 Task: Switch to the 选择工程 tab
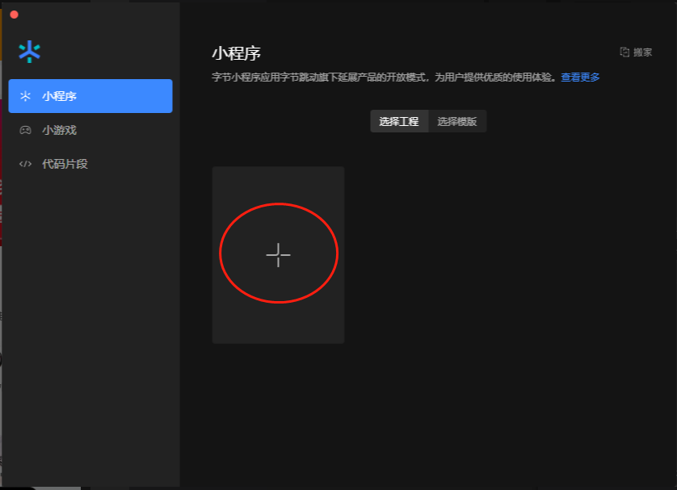coord(399,122)
